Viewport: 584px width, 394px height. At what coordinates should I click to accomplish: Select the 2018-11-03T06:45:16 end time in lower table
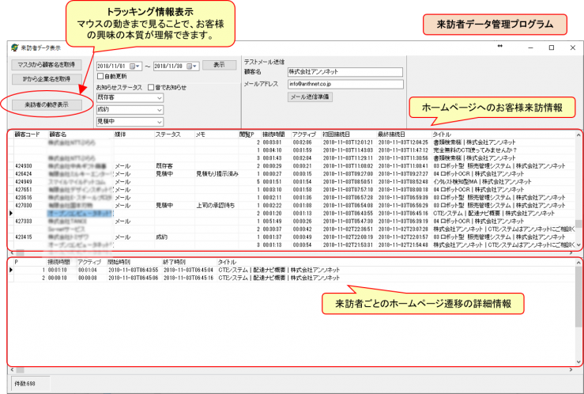point(188,278)
